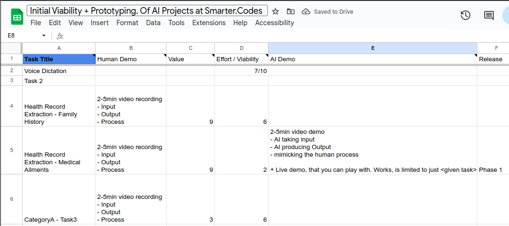Image resolution: width=509 pixels, height=226 pixels.
Task: Click the Saved to Drive cloud status
Action: click(327, 12)
